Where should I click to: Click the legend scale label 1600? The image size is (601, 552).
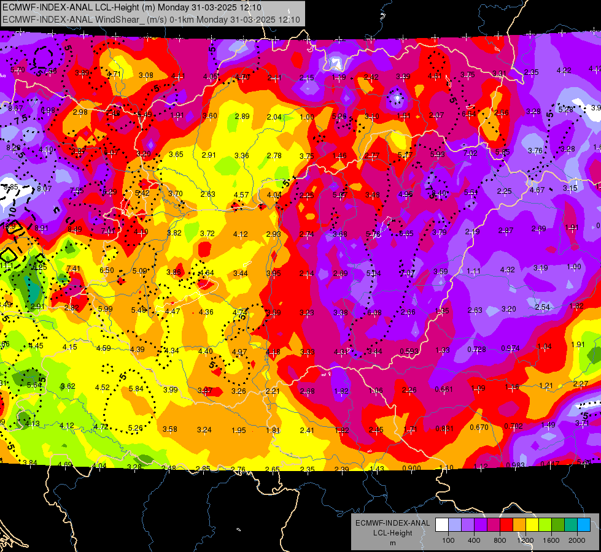point(551,540)
